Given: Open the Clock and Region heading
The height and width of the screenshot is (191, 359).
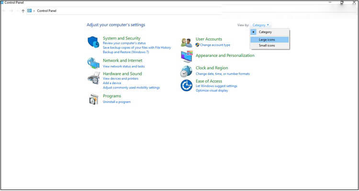Looking at the screenshot, I should pyautogui.click(x=212, y=68).
